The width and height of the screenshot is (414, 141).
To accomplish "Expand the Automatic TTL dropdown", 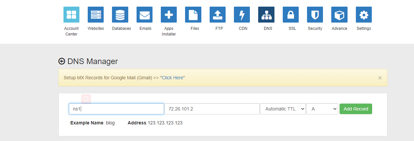I will tap(283, 109).
